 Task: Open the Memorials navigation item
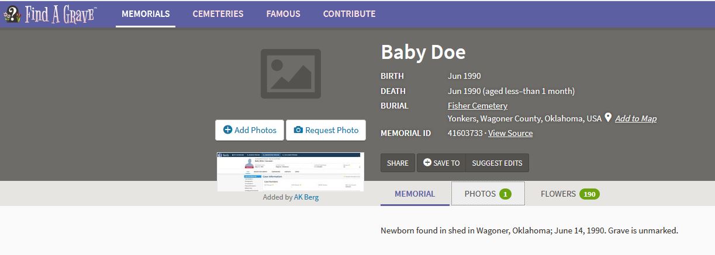146,14
